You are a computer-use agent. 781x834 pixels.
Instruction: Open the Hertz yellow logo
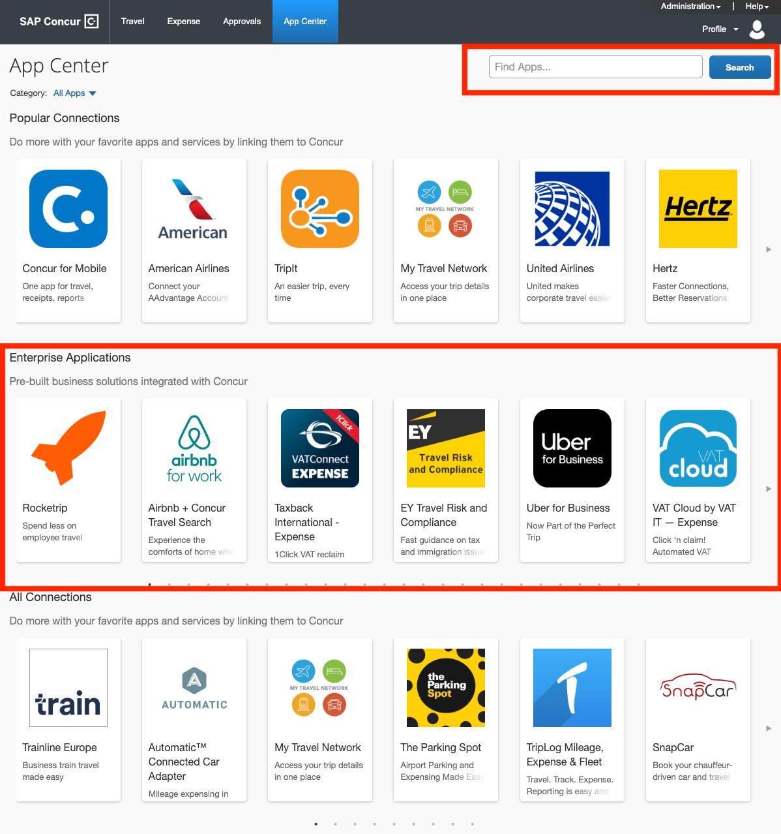[698, 209]
